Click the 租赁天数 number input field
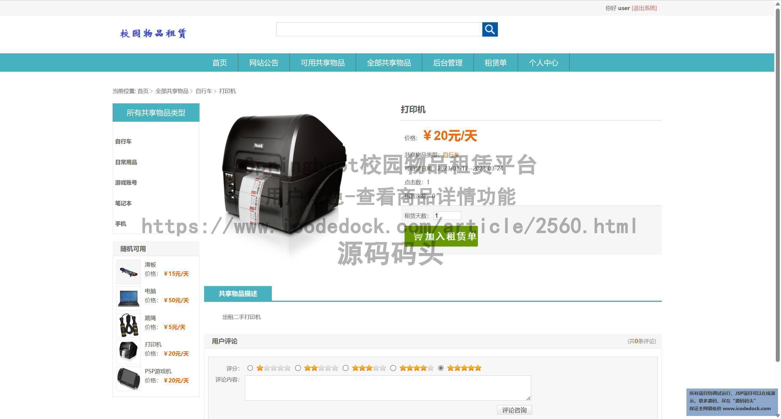This screenshot has height=419, width=781. coord(447,215)
